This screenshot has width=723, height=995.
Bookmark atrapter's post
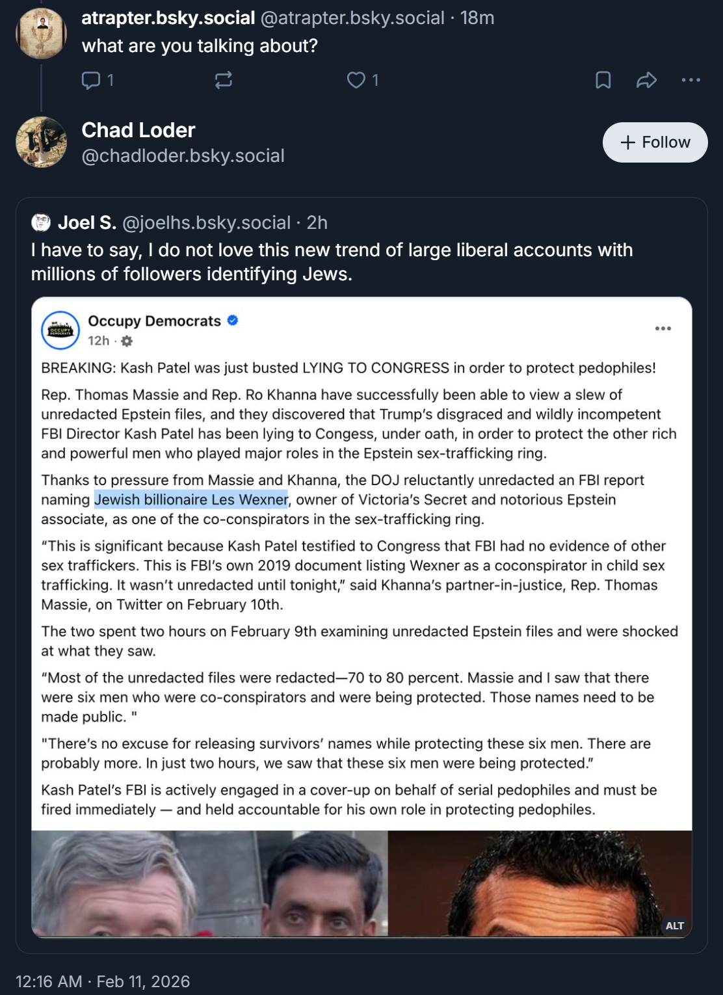coord(603,80)
